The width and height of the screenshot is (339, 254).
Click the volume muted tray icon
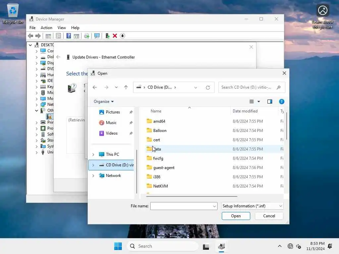tap(299, 246)
